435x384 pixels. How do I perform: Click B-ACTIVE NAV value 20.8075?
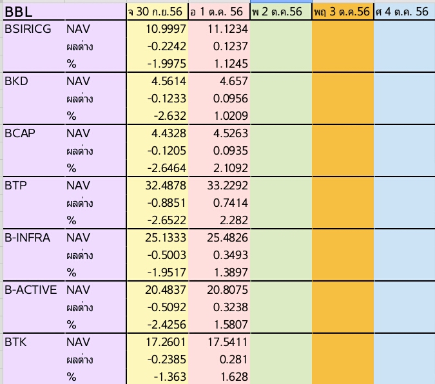coord(219,290)
